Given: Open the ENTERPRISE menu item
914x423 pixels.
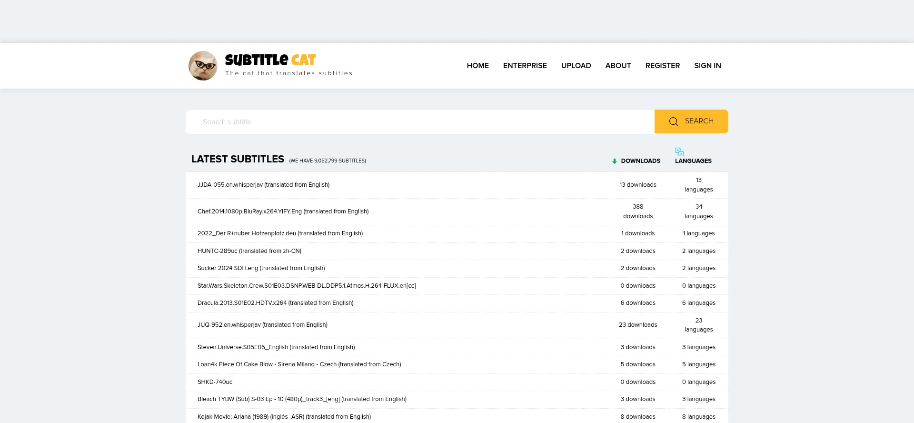Looking at the screenshot, I should click(x=525, y=66).
